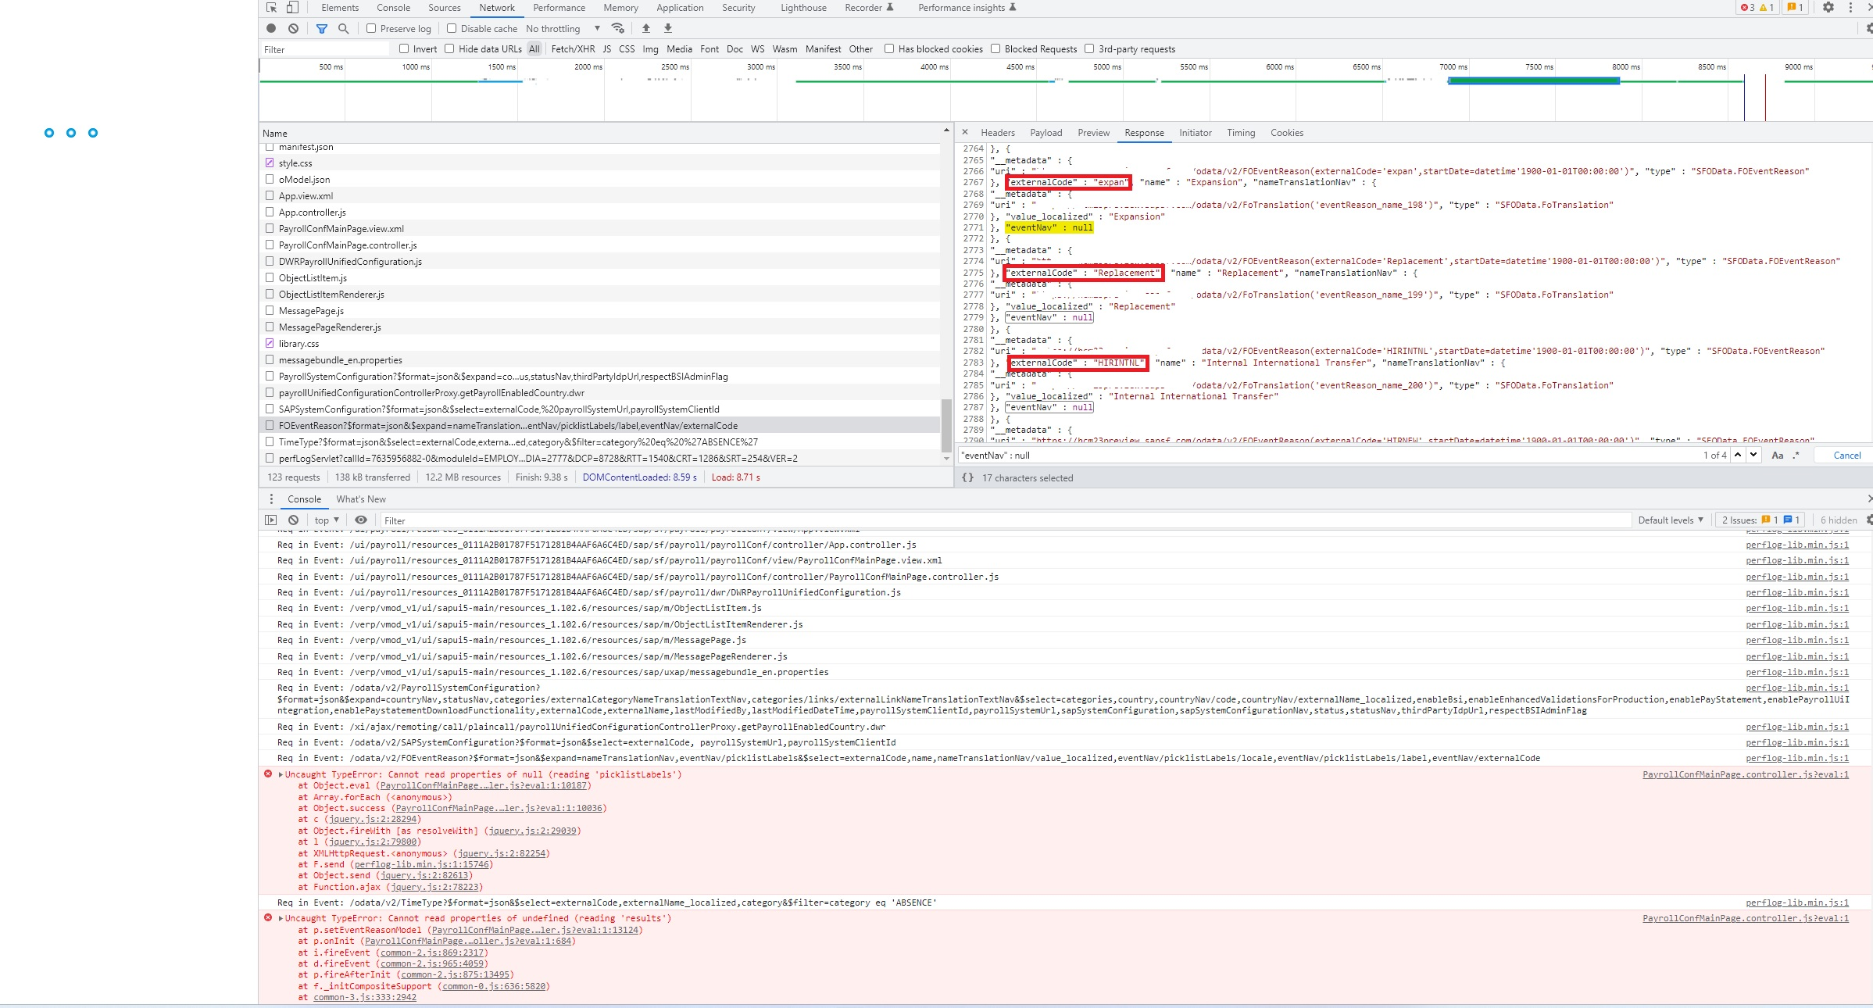
Task: Check the Invert filter checkbox
Action: (x=404, y=48)
